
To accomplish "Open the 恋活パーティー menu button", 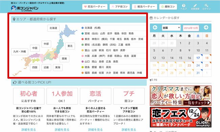I will pyautogui.click(x=95, y=6).
